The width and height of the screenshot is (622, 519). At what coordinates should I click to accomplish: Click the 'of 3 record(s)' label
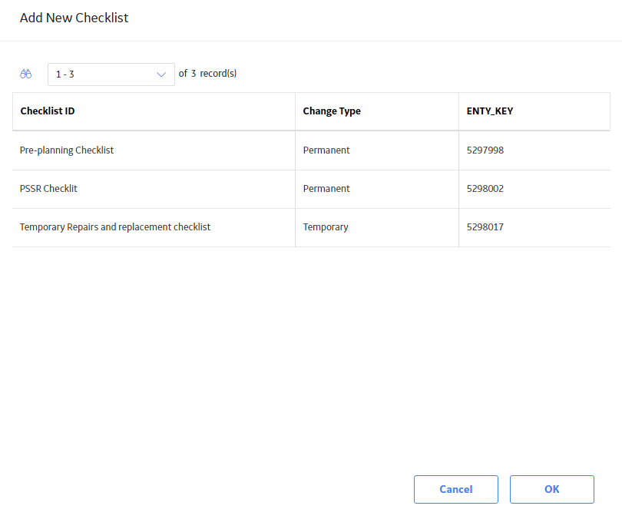point(207,74)
